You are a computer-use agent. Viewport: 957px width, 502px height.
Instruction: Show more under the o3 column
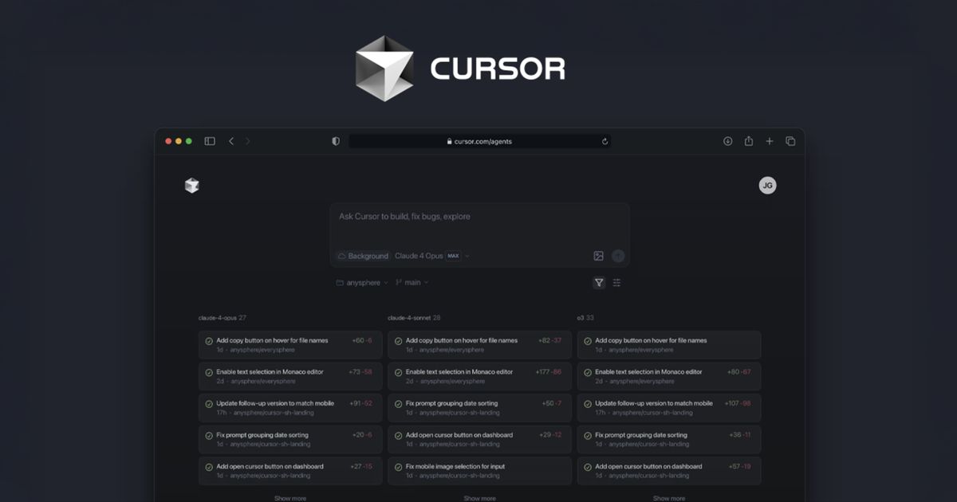669,498
